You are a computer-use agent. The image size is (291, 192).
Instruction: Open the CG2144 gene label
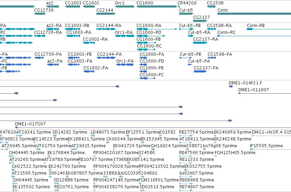(x=105, y=10)
